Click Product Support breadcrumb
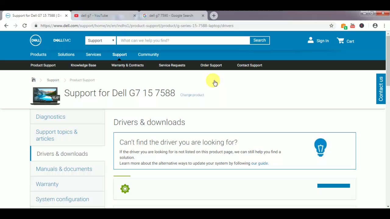Viewport: 390px width, 219px height. click(x=82, y=80)
